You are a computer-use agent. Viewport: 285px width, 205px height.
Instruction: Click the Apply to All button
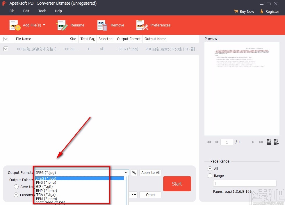pyautogui.click(x=150, y=172)
